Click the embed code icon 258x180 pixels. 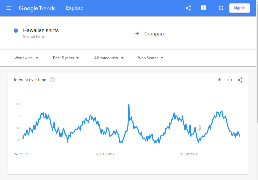click(x=230, y=80)
